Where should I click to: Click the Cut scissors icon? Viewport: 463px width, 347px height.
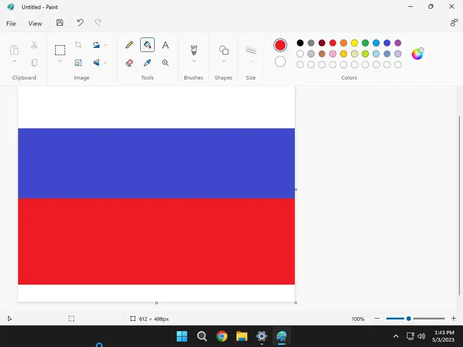coord(34,45)
